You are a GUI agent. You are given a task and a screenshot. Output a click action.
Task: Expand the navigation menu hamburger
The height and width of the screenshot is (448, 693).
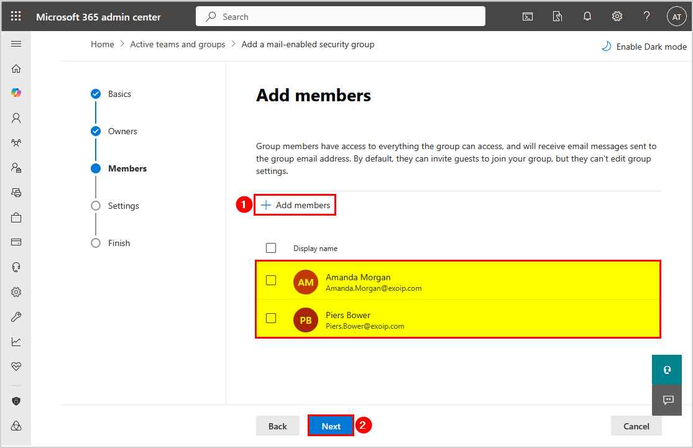tap(16, 43)
